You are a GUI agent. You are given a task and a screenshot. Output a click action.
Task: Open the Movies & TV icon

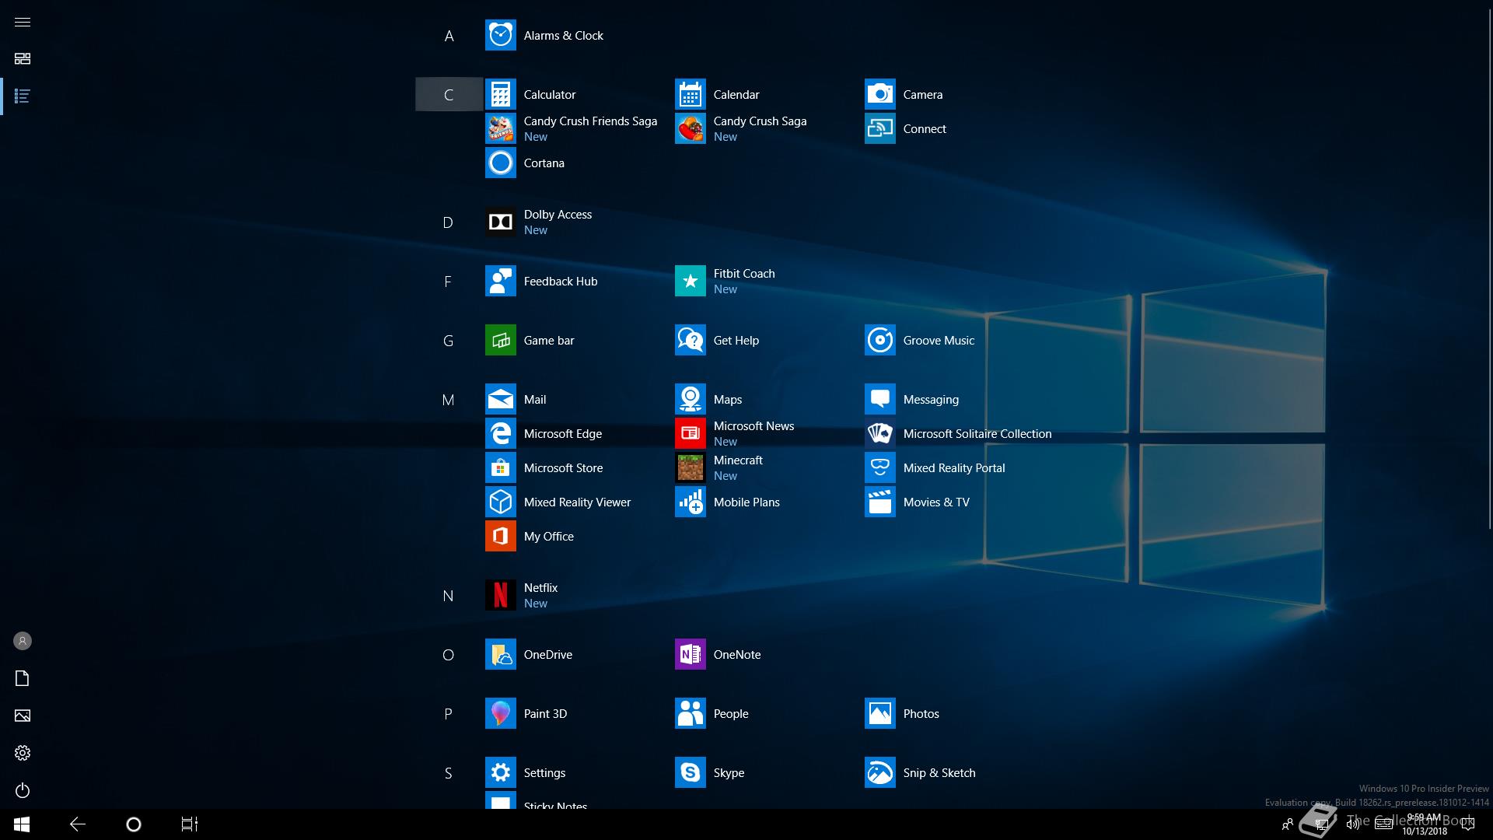click(x=879, y=502)
